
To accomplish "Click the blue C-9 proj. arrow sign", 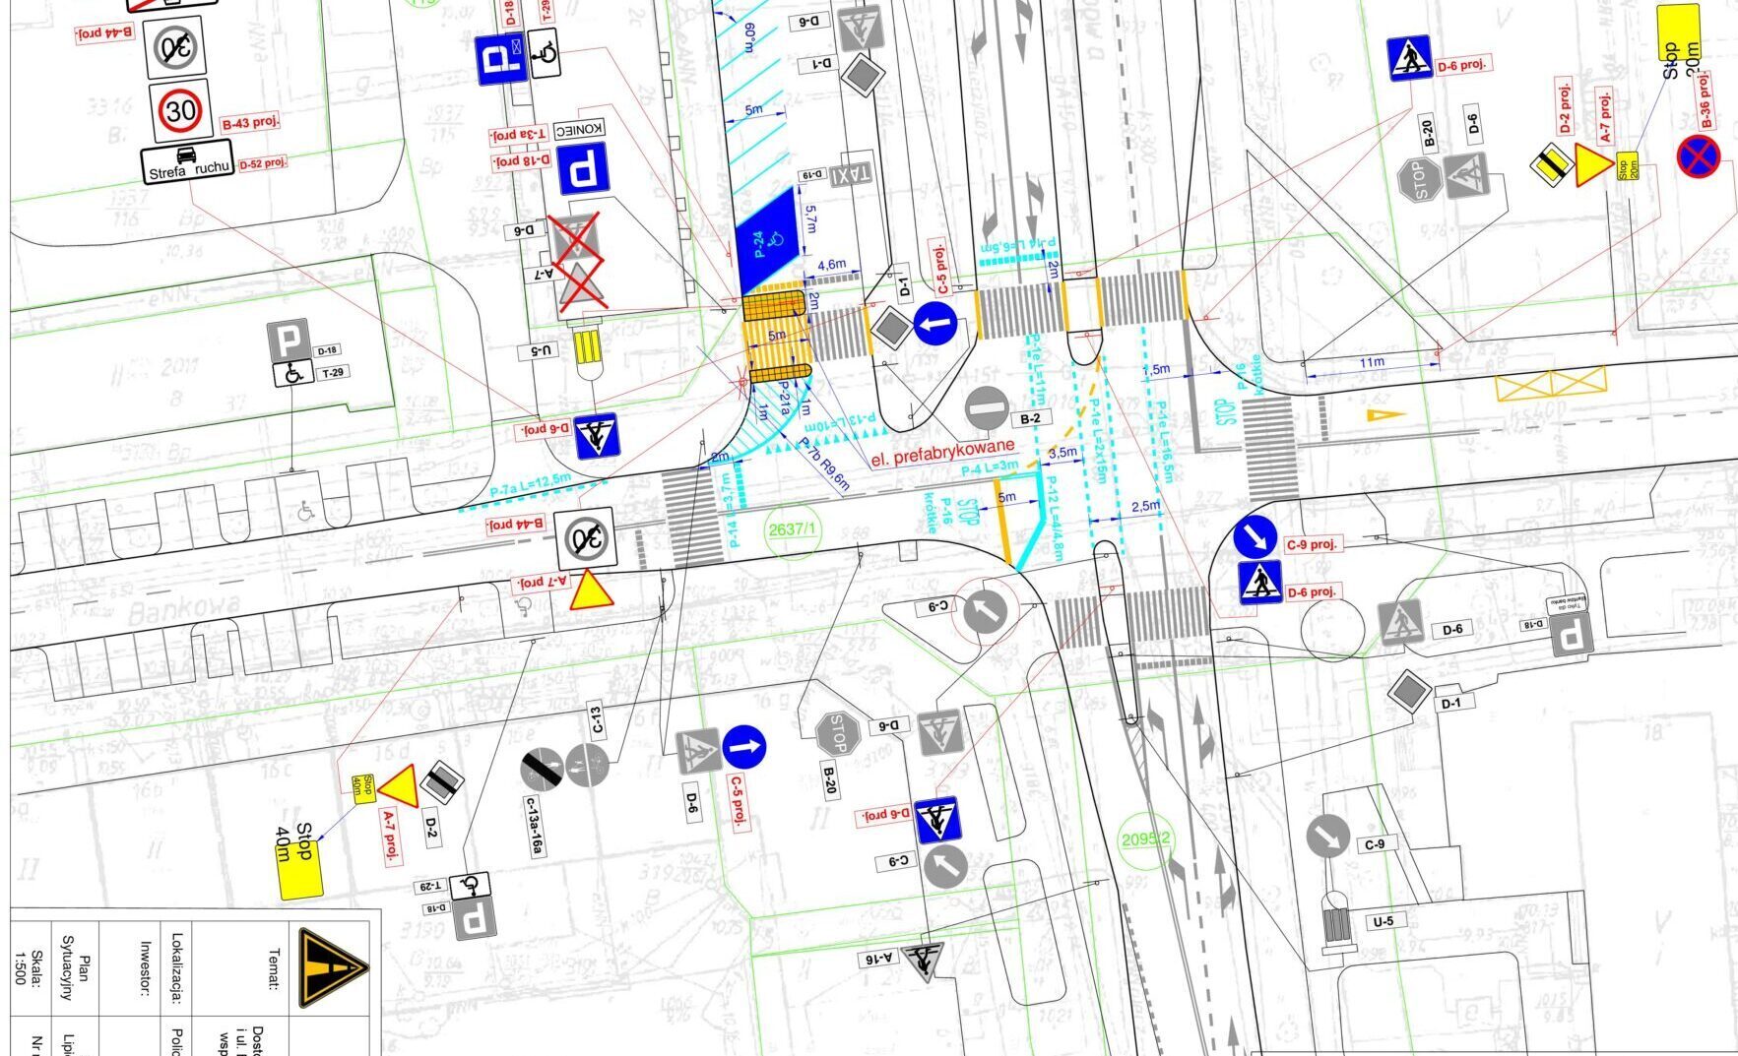I will point(1255,536).
